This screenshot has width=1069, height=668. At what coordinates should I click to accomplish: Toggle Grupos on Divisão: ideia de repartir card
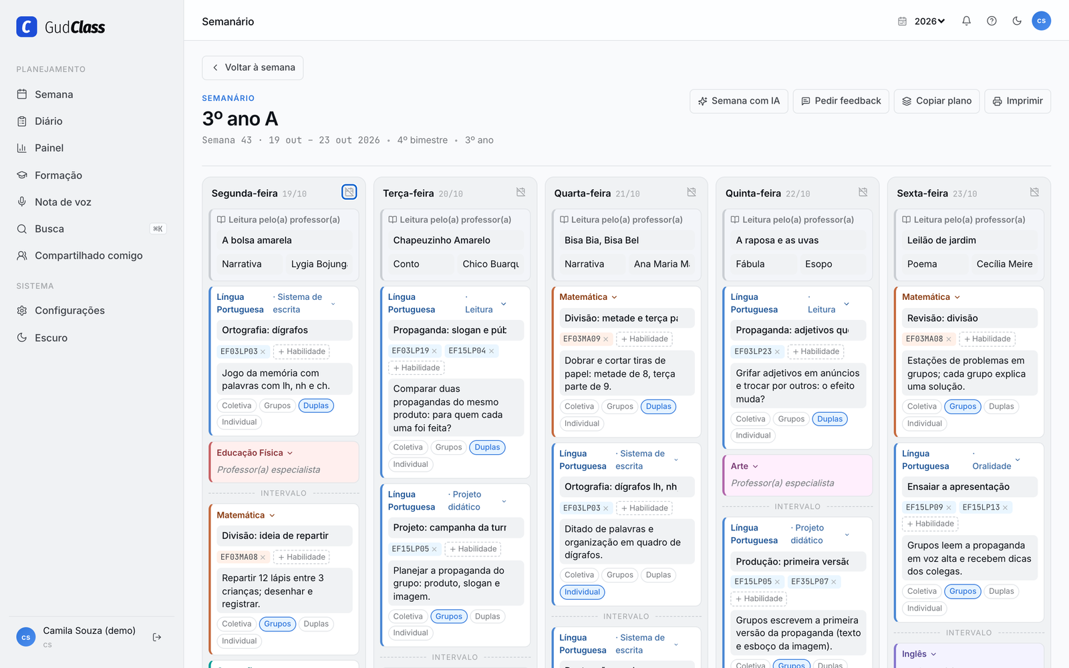[x=277, y=624]
